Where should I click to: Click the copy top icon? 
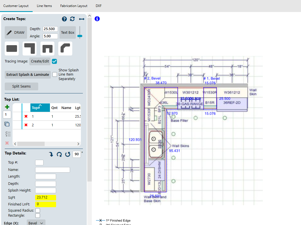(7, 124)
